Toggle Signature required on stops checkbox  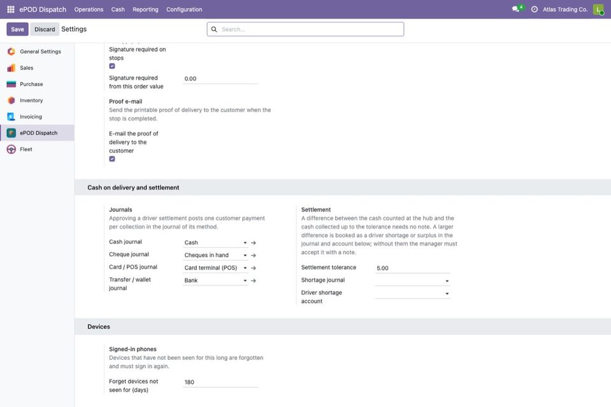[x=112, y=66]
